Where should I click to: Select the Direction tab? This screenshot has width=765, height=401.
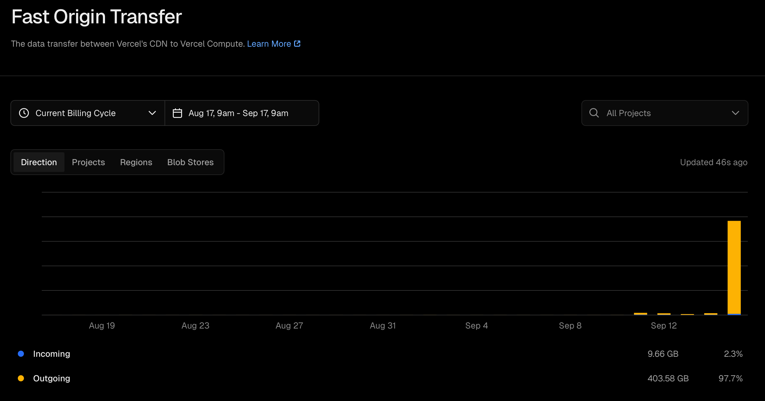39,162
